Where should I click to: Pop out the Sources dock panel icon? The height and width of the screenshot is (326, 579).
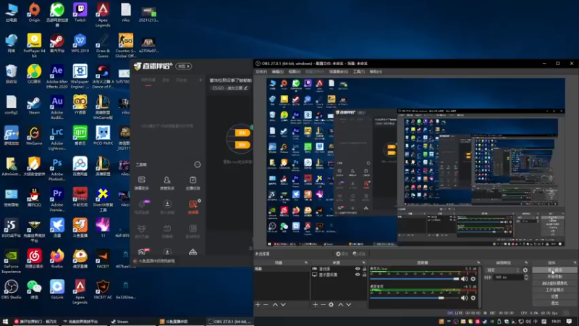tap(364, 262)
